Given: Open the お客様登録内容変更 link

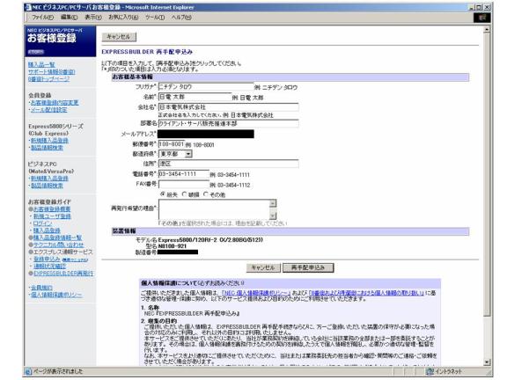Looking at the screenshot, I should 55,102.
